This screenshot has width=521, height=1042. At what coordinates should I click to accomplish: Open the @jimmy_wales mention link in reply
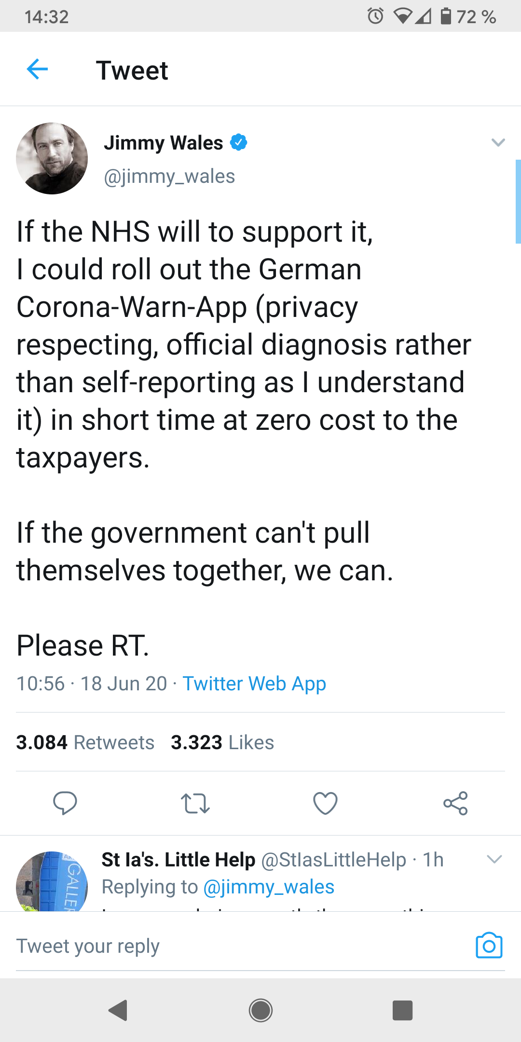pos(269,887)
